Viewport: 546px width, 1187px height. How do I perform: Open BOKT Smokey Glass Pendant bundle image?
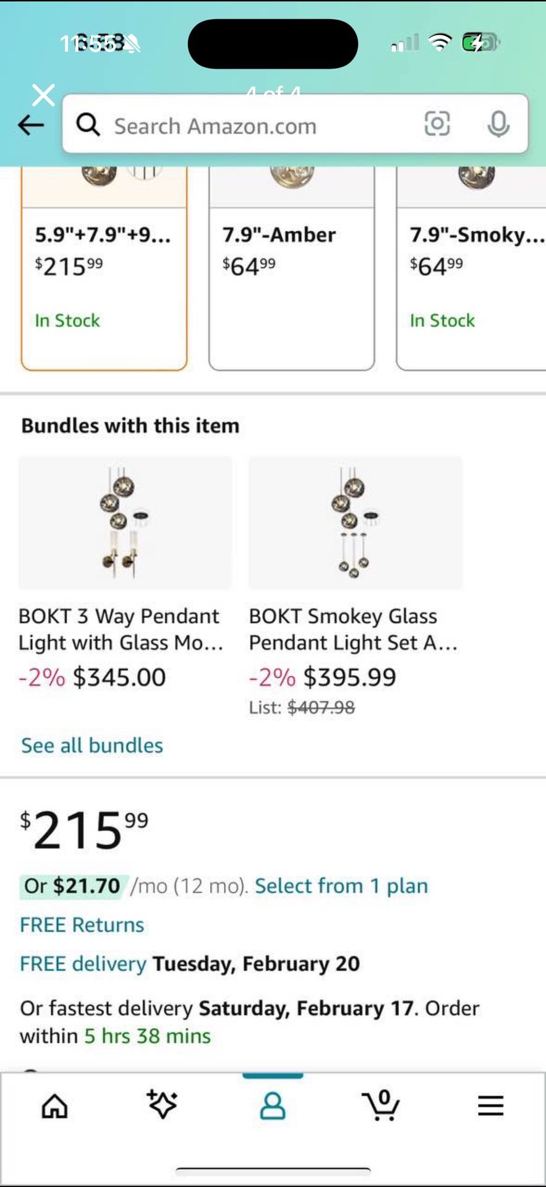coord(355,523)
